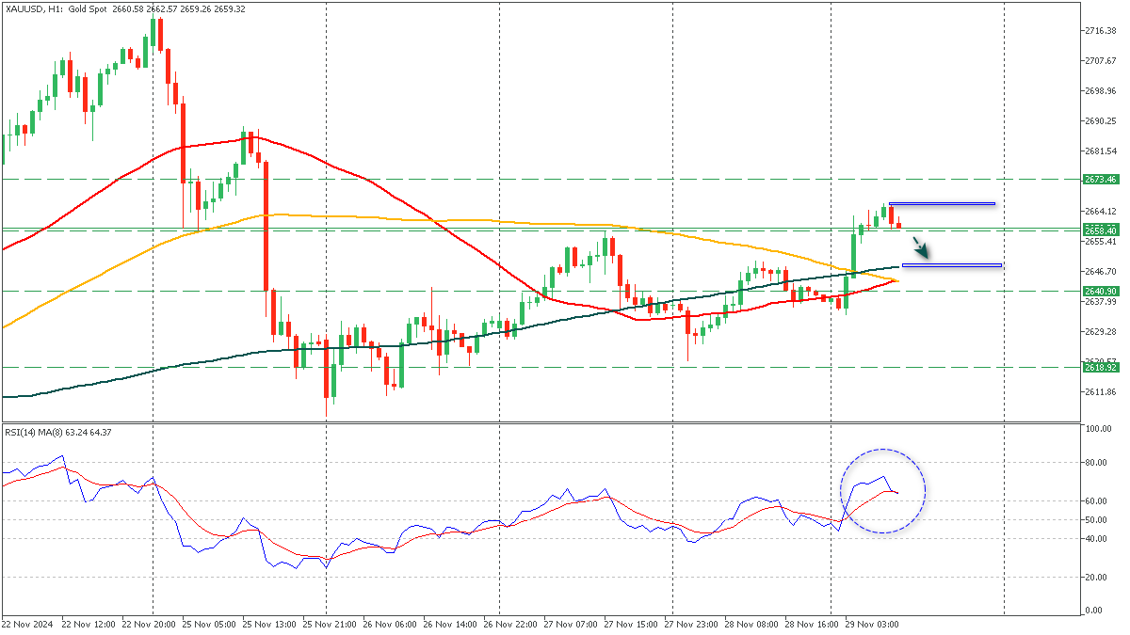1130x635 pixels.
Task: Click the 2637.99 price scale value
Action: coord(1101,301)
